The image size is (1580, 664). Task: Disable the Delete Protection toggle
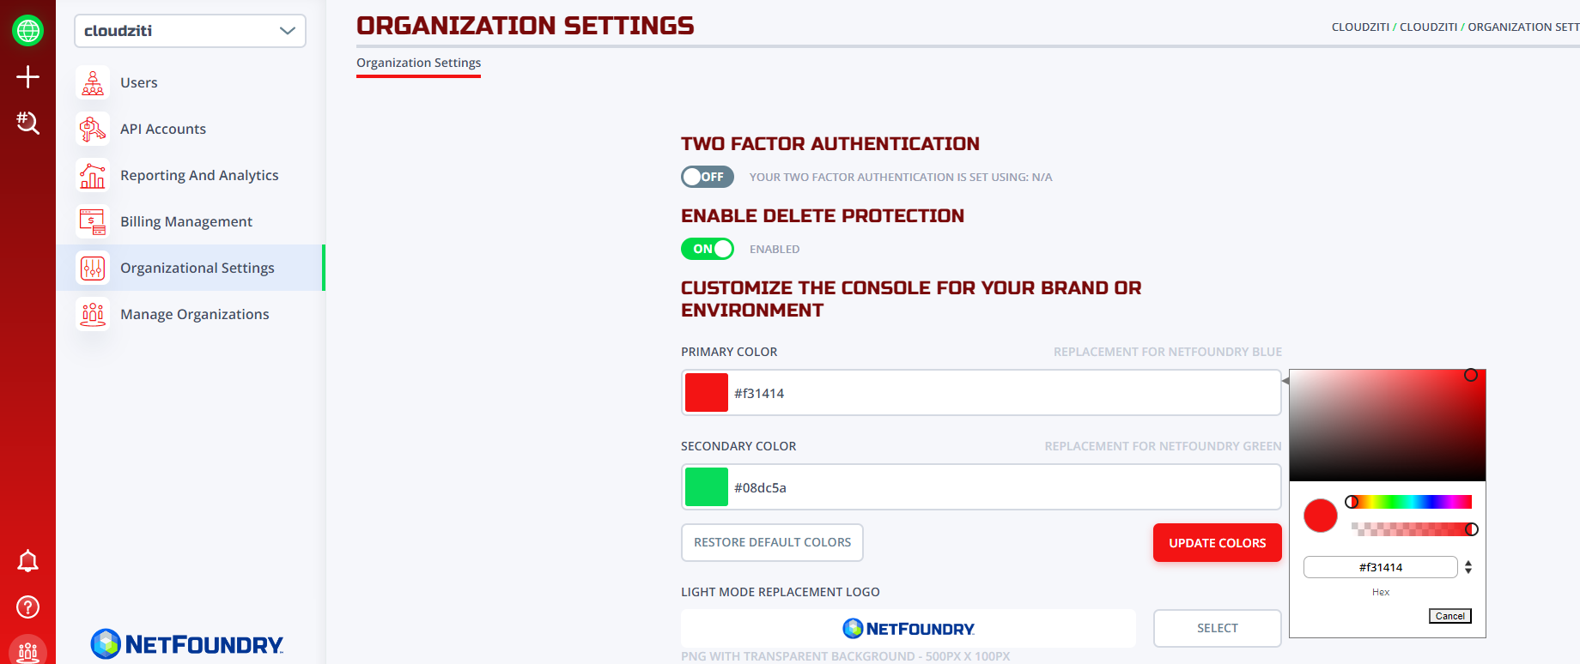[x=708, y=249]
